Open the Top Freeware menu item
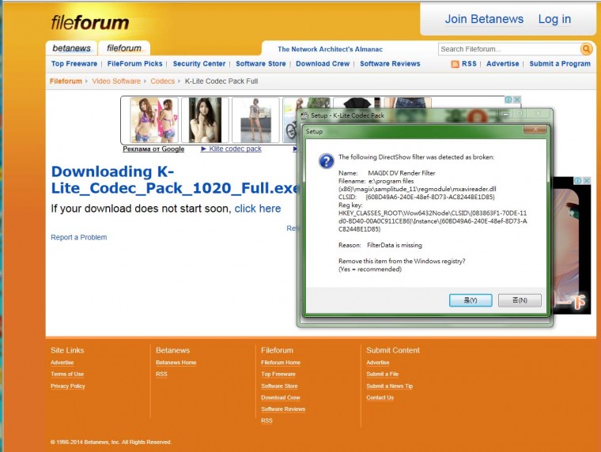 tap(74, 64)
